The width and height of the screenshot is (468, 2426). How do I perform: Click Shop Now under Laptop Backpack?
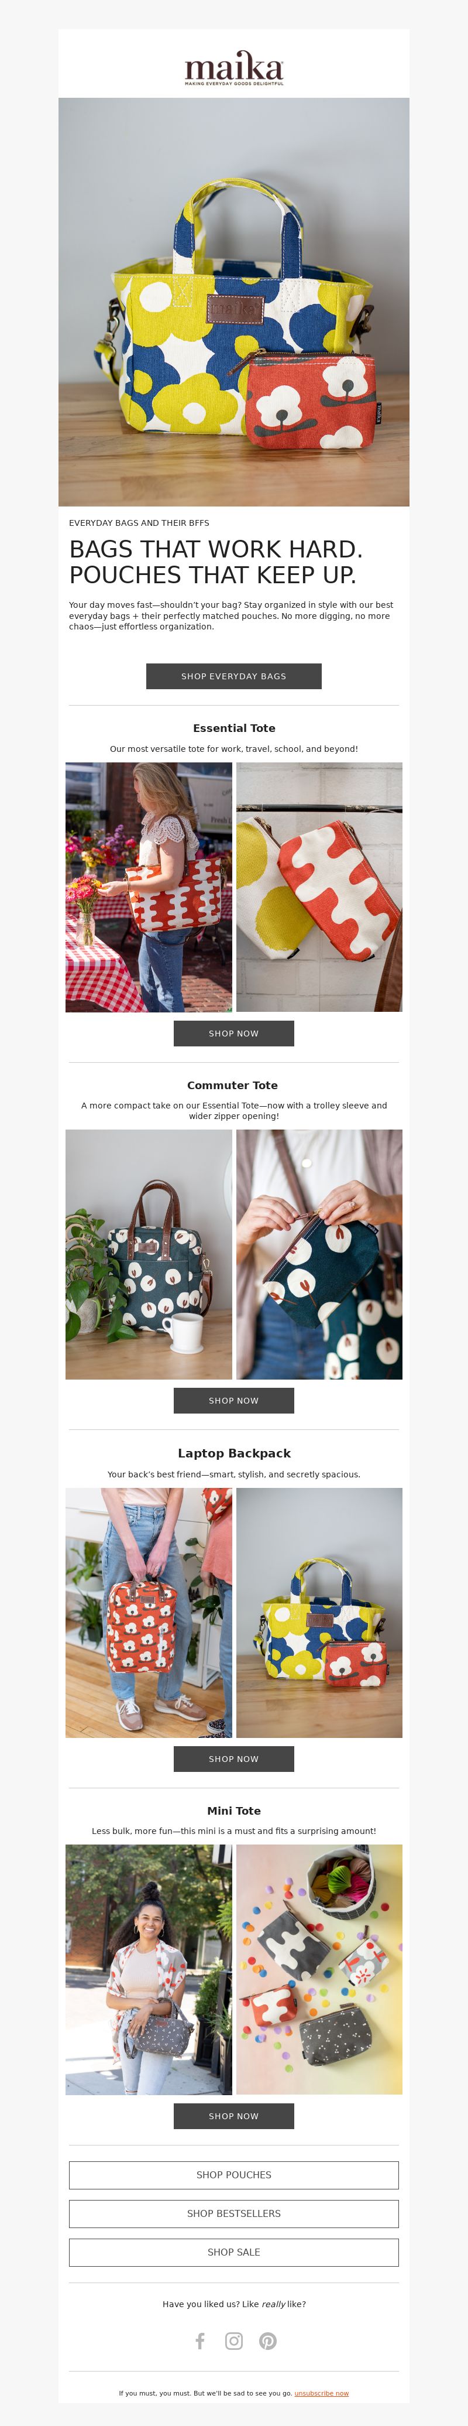[x=233, y=1758]
